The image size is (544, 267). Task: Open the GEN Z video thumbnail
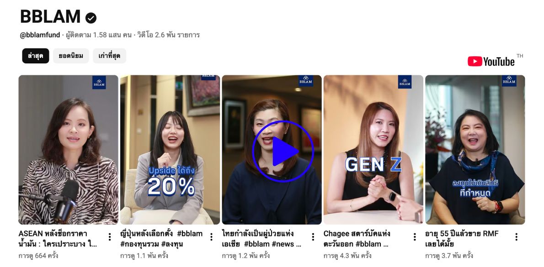pyautogui.click(x=373, y=150)
